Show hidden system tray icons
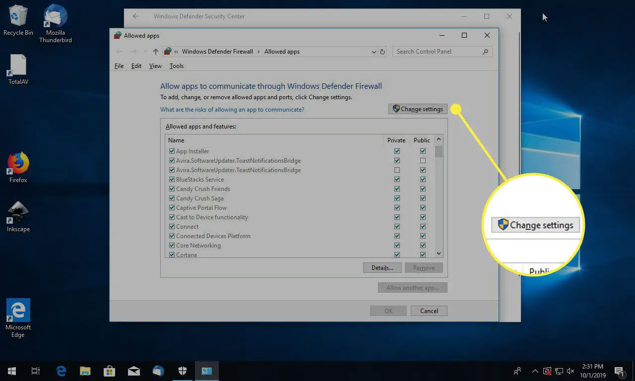Screen dimensions: 635x381 535,371
